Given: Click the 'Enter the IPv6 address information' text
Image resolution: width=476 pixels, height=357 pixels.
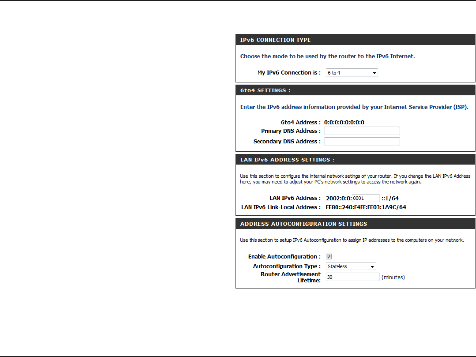Looking at the screenshot, I should click(354, 107).
